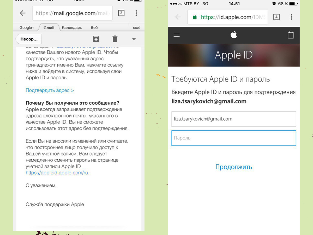This screenshot has height=235, width=313.
Task: Click the Apple ID banner heading
Action: point(234,55)
